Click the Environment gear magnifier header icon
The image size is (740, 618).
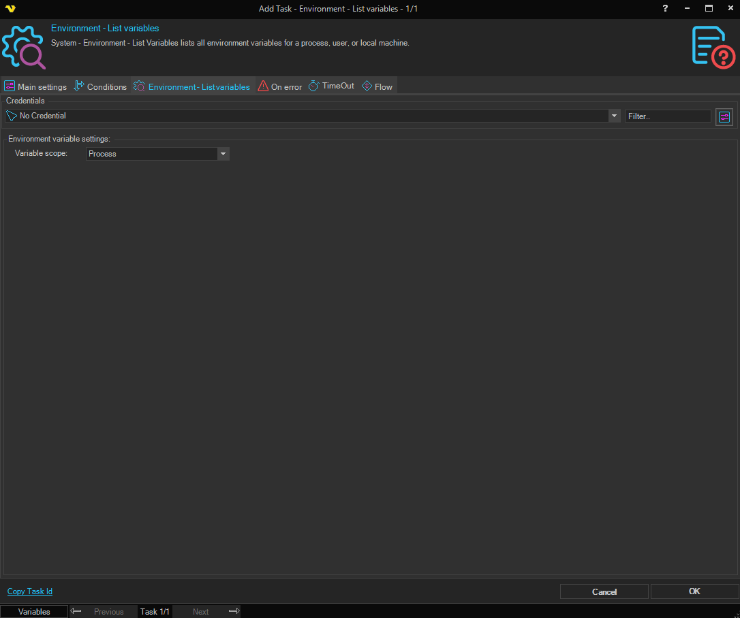click(23, 47)
